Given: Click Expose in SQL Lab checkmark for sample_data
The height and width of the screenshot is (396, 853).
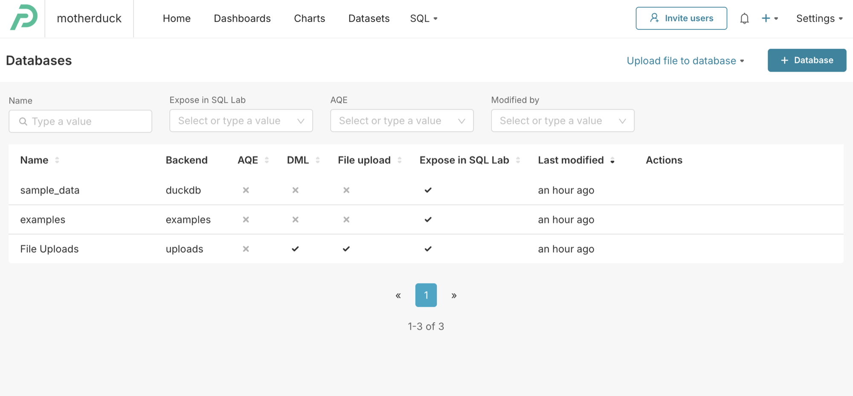Looking at the screenshot, I should [x=428, y=190].
